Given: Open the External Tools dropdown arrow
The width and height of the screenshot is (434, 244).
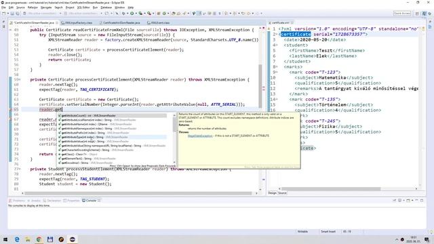Looking at the screenshot, I should coord(153,14).
